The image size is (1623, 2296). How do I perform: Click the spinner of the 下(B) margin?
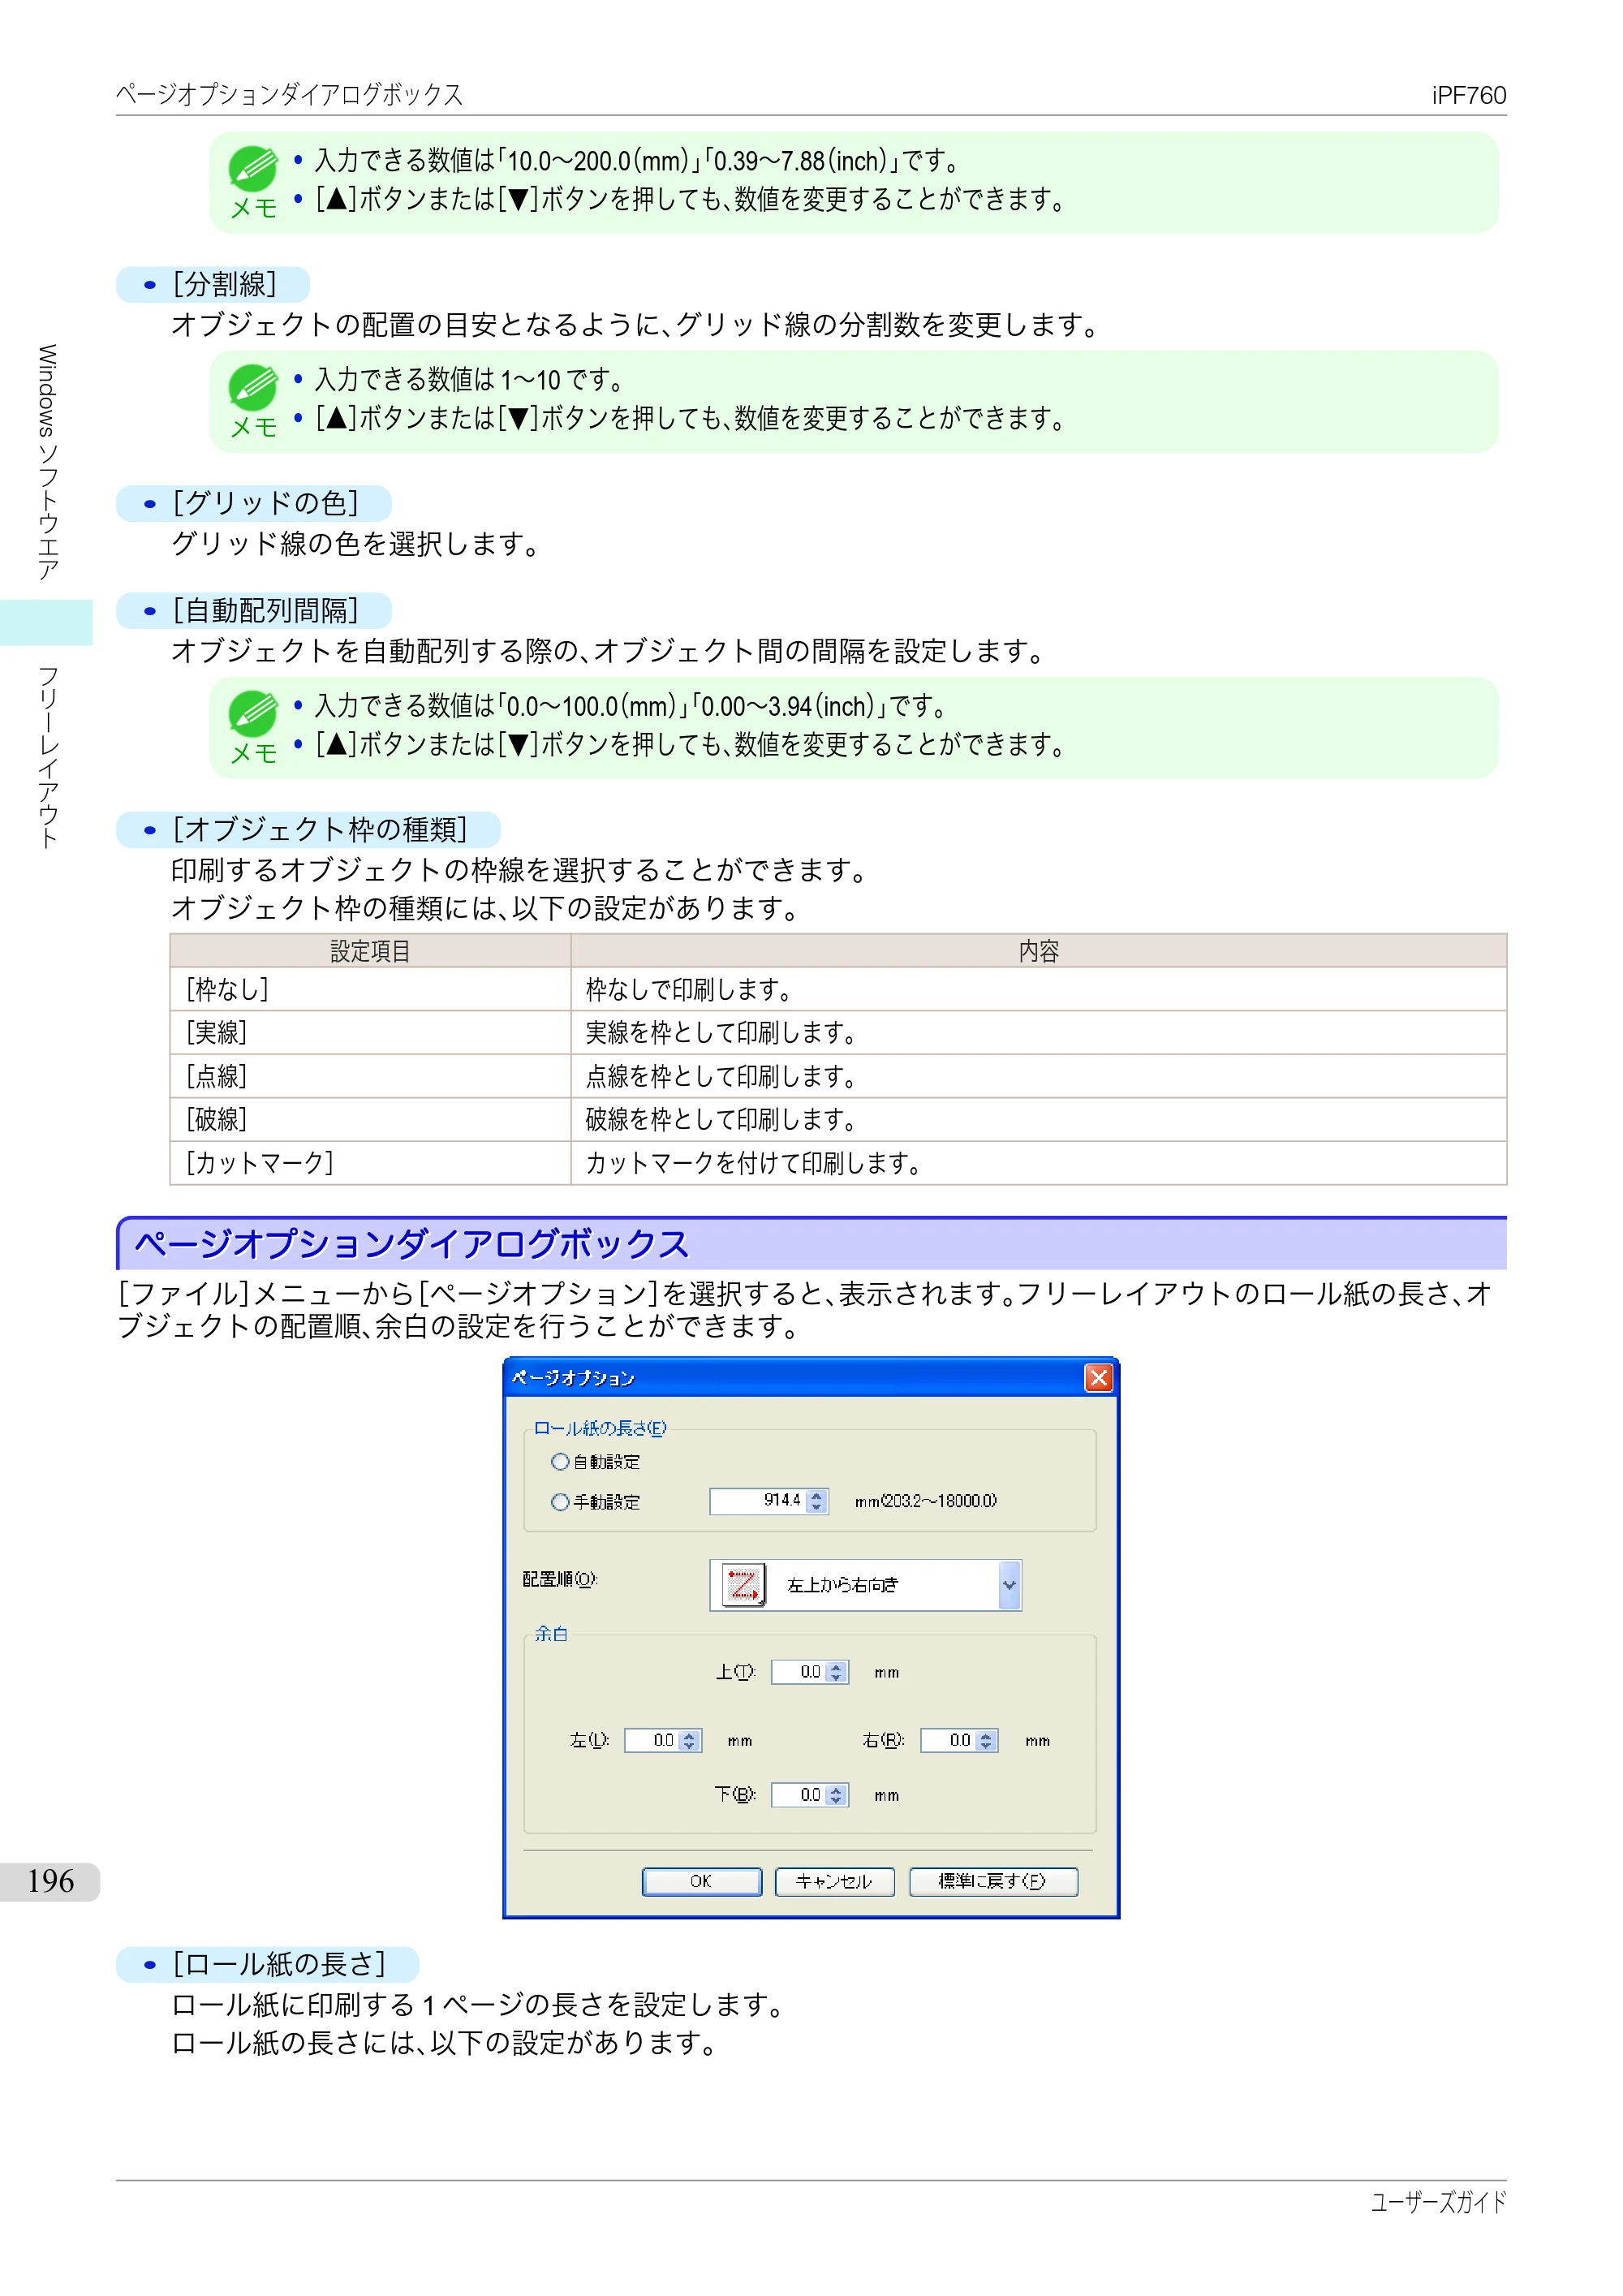[837, 1794]
